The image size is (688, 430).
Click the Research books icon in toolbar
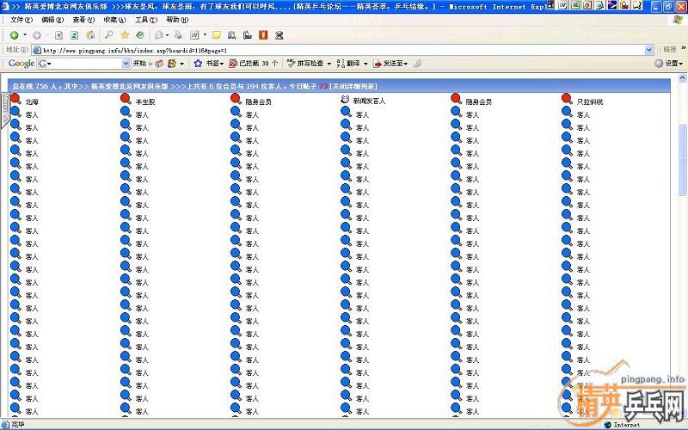232,35
